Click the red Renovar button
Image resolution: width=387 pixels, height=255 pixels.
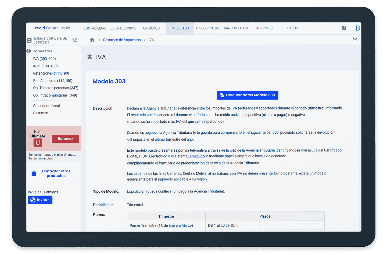65,139
